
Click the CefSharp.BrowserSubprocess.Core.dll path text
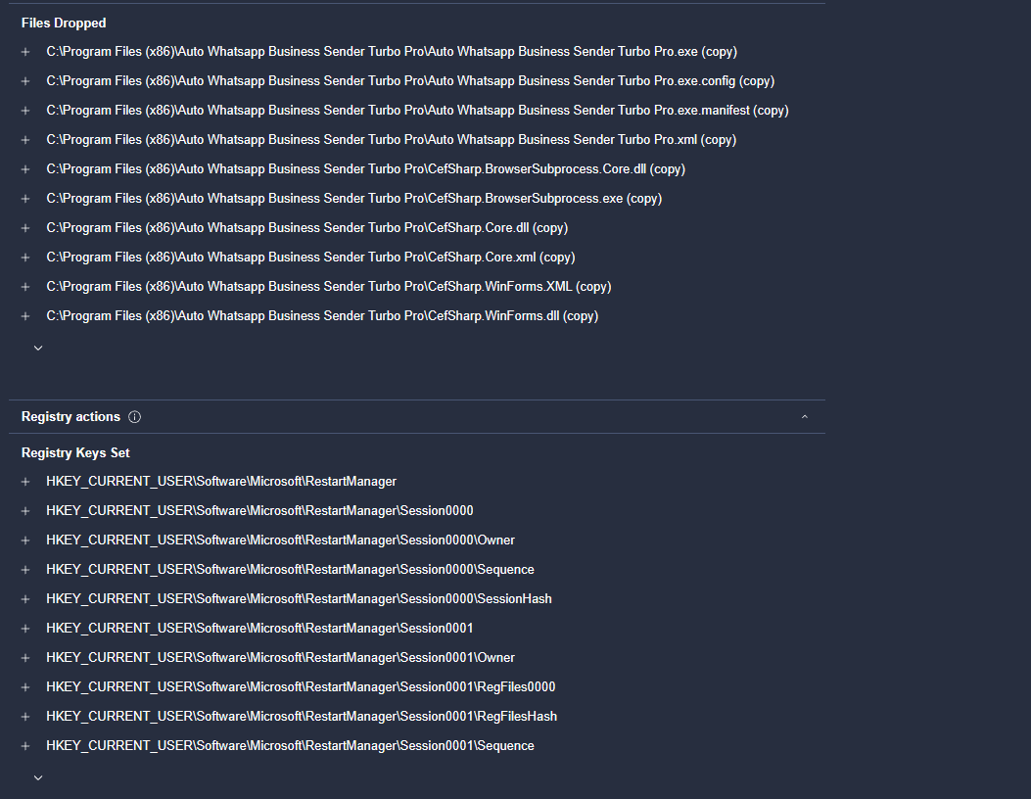click(365, 169)
